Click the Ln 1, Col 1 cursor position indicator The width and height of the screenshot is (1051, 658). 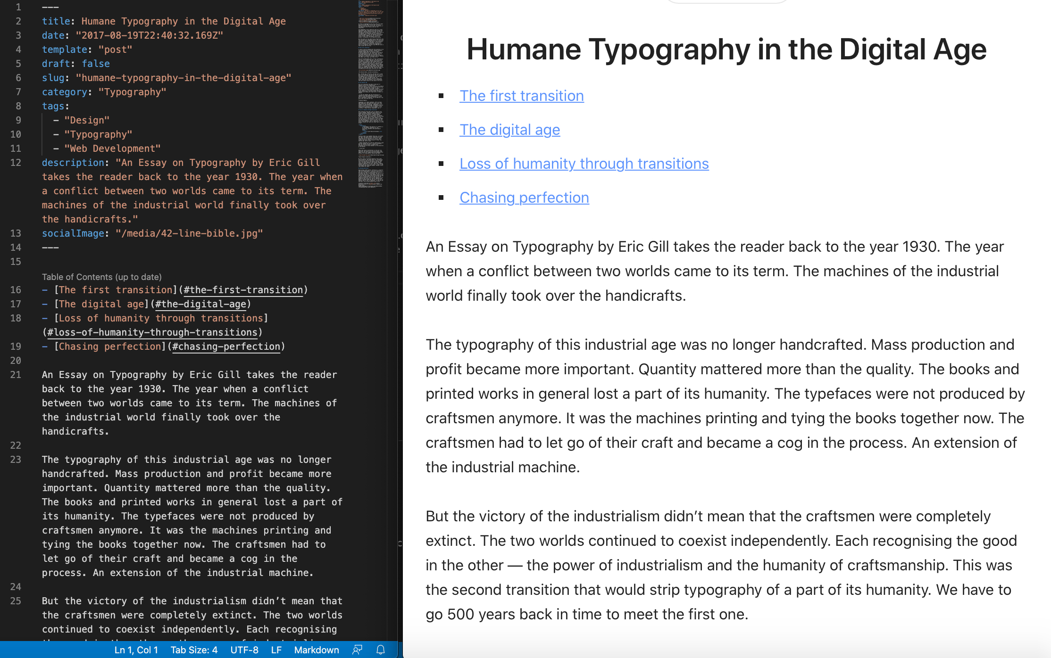coord(136,650)
